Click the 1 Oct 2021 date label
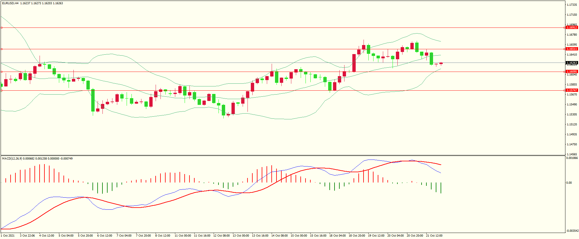The image size is (579, 239). click(x=8, y=236)
